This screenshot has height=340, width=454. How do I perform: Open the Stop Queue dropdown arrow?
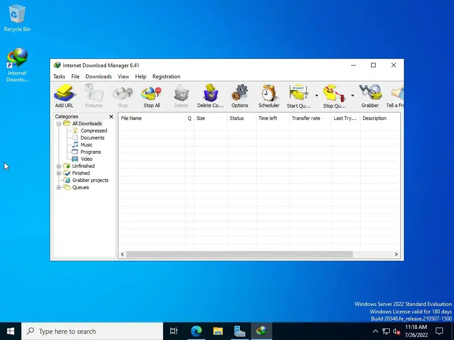pyautogui.click(x=352, y=96)
